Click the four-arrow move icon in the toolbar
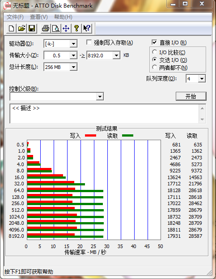 tap(66, 29)
